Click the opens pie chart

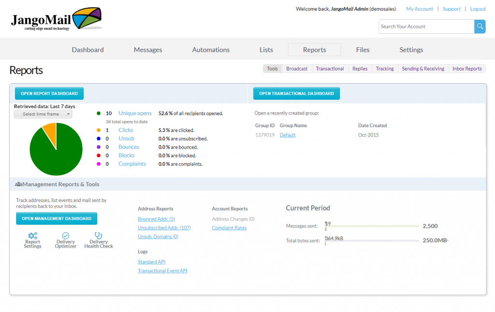point(56,149)
